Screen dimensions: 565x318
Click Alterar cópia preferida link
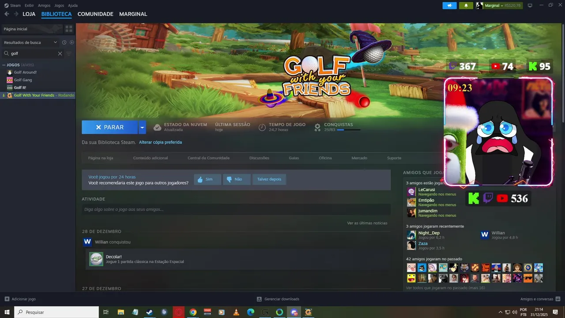[x=160, y=142]
